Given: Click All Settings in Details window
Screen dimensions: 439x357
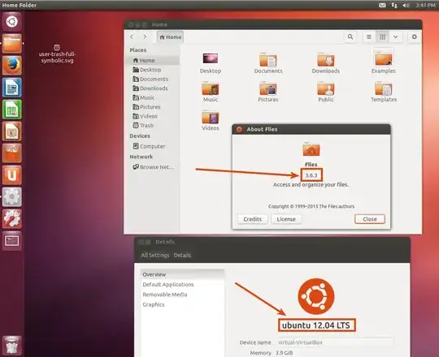Looking at the screenshot, I should [x=155, y=255].
